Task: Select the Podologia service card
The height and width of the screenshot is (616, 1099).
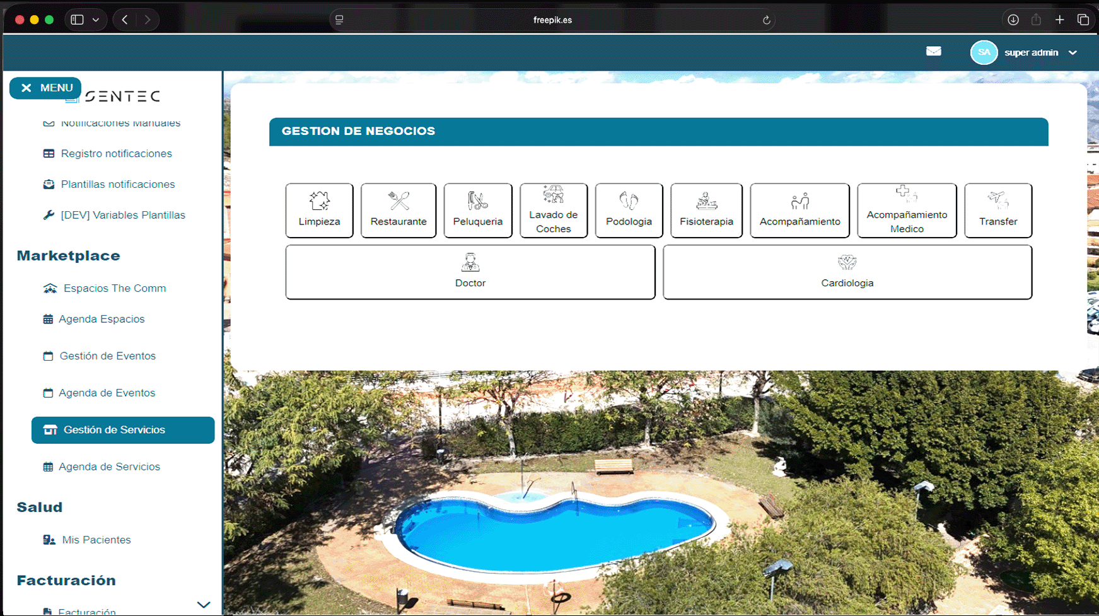Action: click(629, 211)
